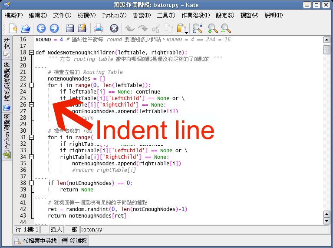Image resolution: width=333 pixels, height=248 pixels.
Task: Open the 在檔案中尋找 bottom panel
Action: coord(34,241)
